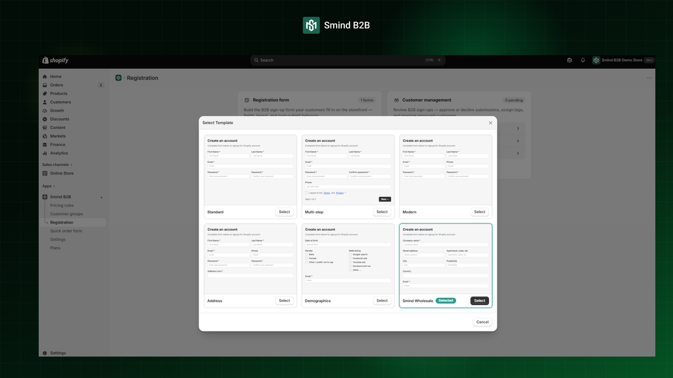Click the Cancel button
Viewport: 673px width, 378px height.
click(x=482, y=322)
